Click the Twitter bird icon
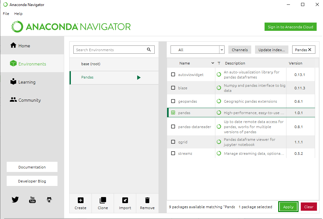 pyautogui.click(x=15, y=200)
